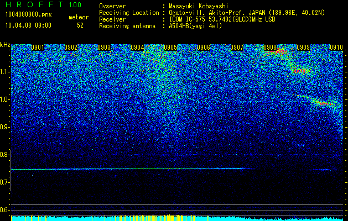Click the 0909 time marker
This screenshot has width=348, height=221.
(303, 48)
